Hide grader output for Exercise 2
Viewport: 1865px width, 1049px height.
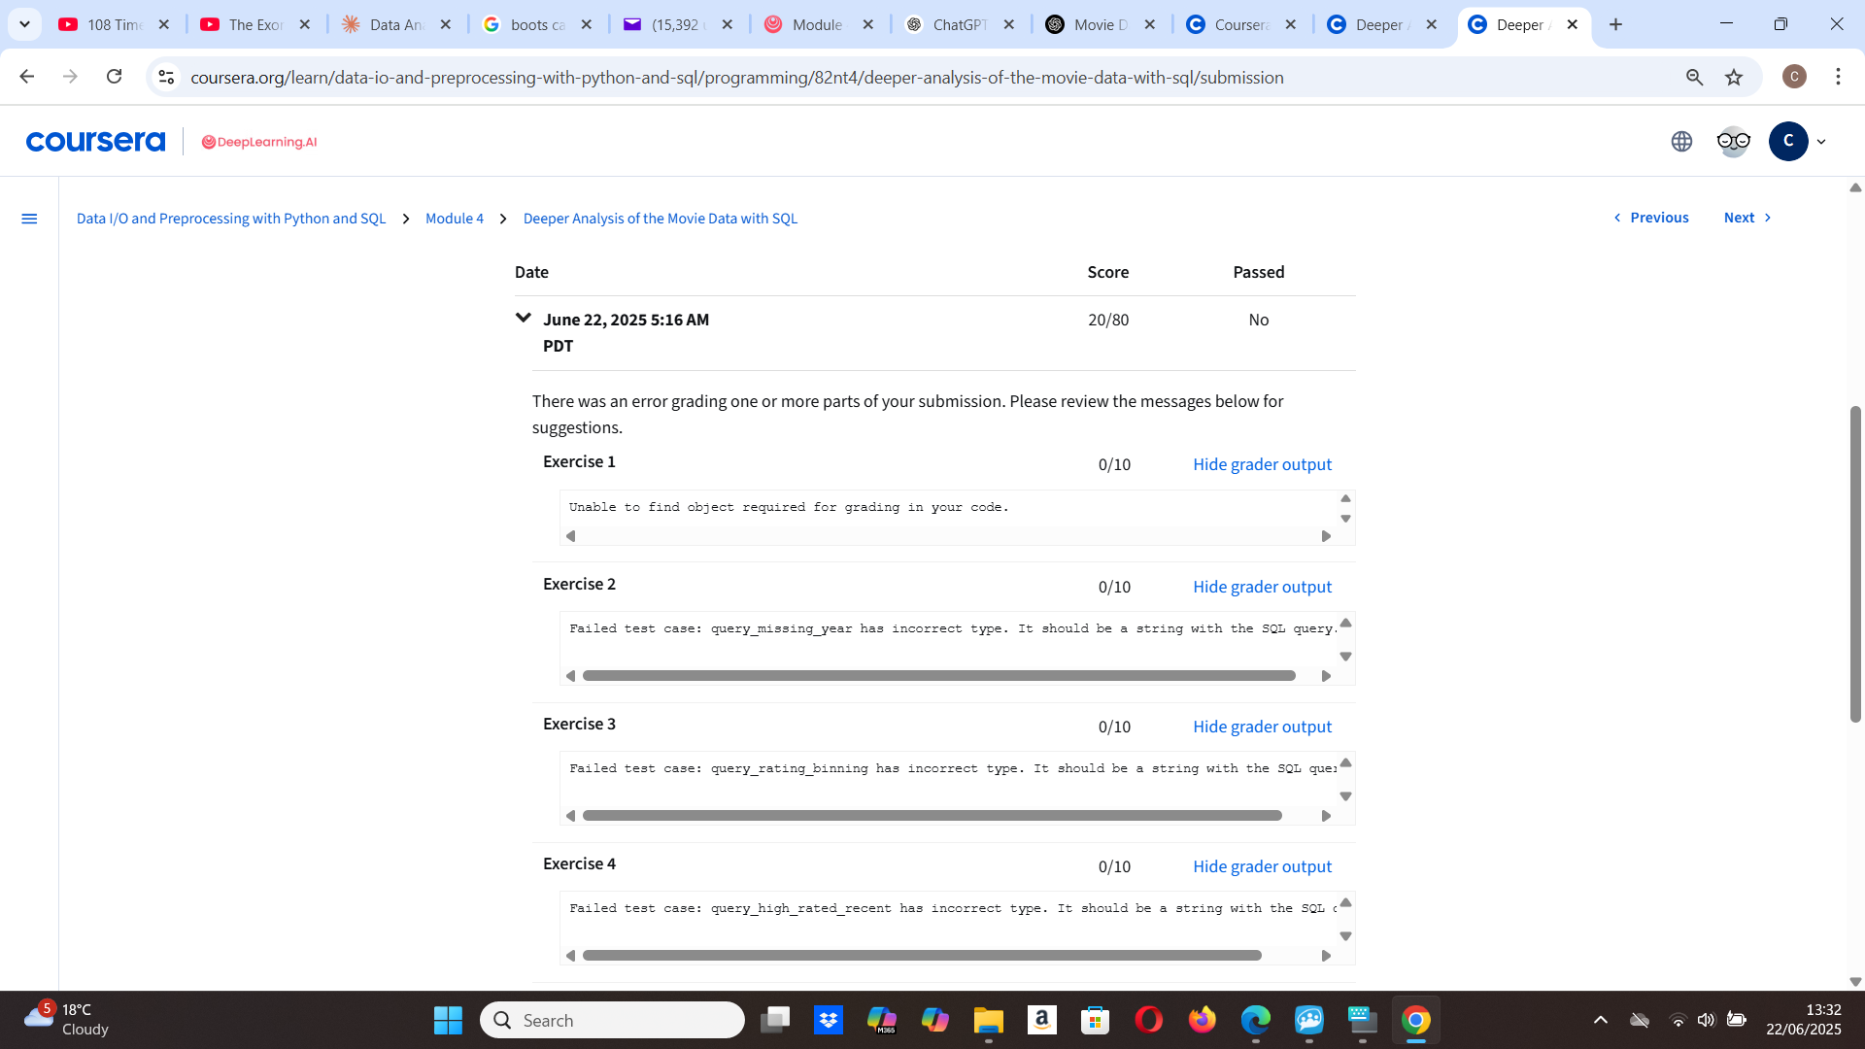(x=1262, y=587)
